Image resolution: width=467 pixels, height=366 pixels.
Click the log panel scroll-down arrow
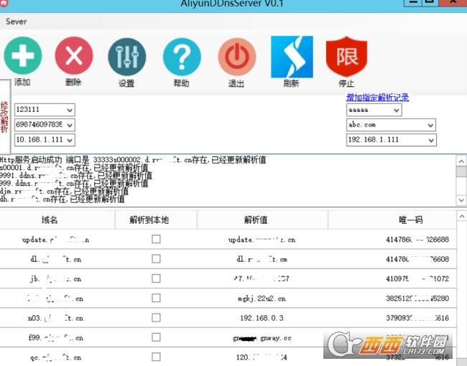pos(461,200)
